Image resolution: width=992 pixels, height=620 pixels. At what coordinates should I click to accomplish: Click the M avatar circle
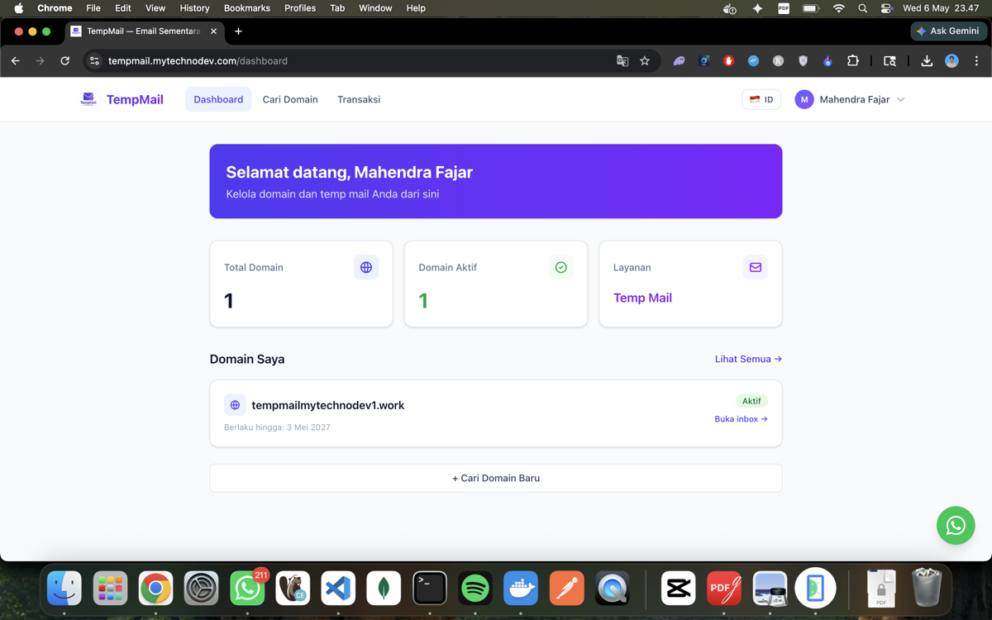tap(804, 99)
